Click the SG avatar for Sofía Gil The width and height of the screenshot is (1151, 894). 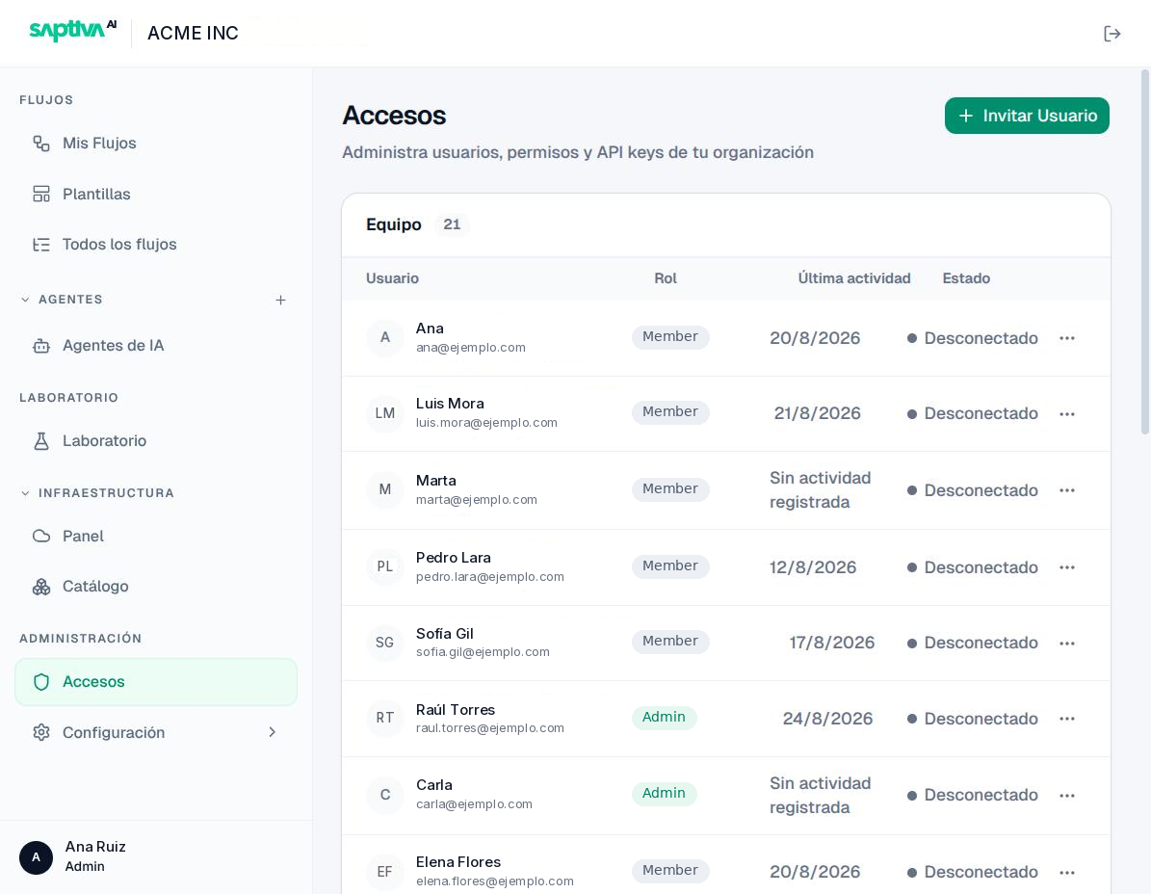[384, 643]
